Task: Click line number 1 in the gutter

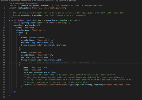Action: [5, 5]
